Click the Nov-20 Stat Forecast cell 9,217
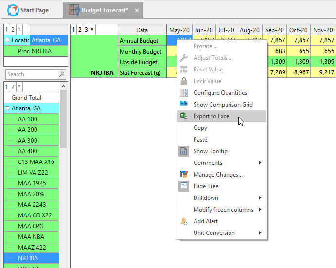The width and height of the screenshot is (336, 268). 322,72
